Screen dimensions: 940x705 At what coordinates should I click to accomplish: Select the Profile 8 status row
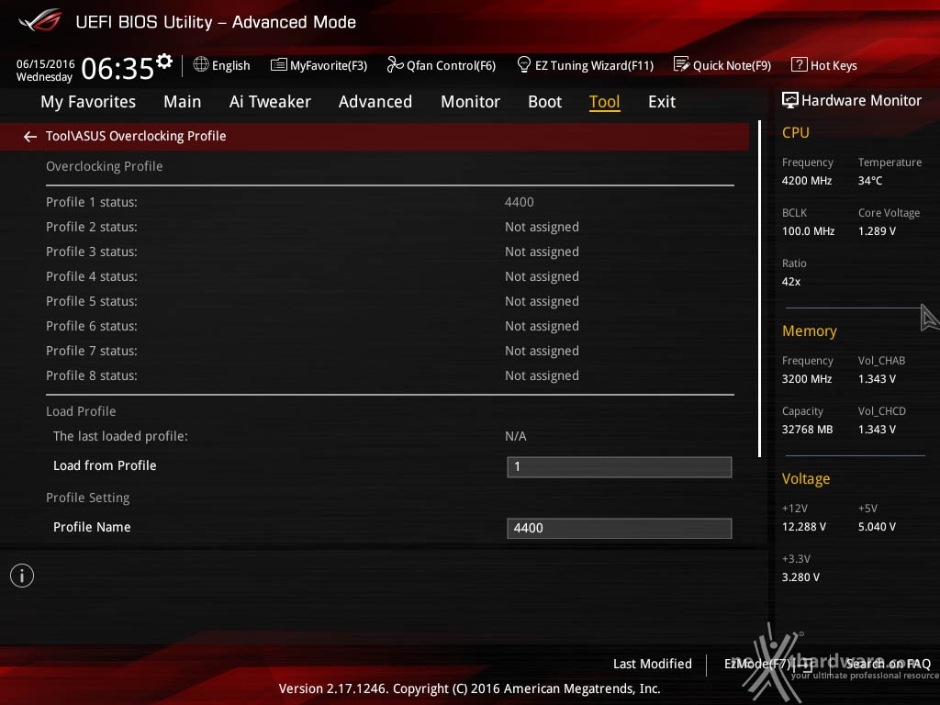pos(389,375)
